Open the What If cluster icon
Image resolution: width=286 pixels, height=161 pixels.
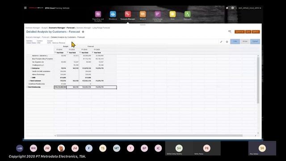tap(143, 14)
